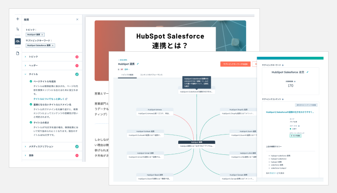Remove the 'HubSpot 連携' topic tag

coord(43,34)
